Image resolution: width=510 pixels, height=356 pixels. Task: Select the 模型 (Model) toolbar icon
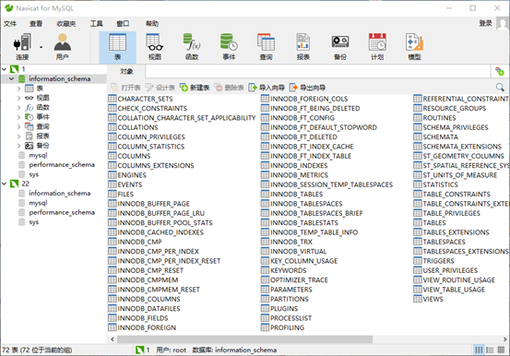click(x=414, y=47)
